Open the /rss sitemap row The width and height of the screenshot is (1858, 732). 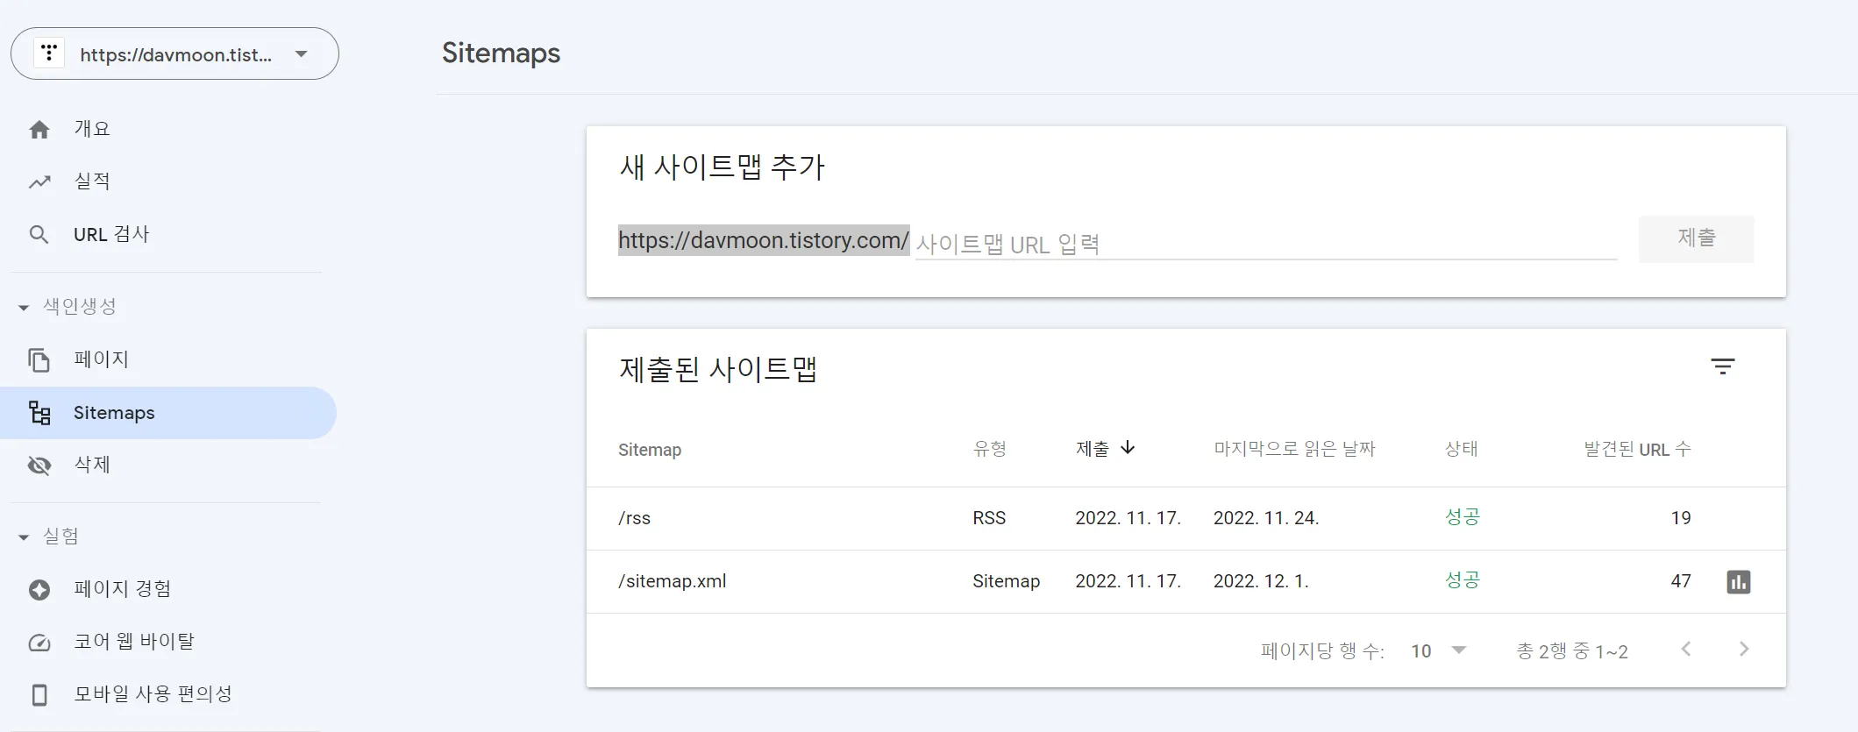tap(634, 517)
